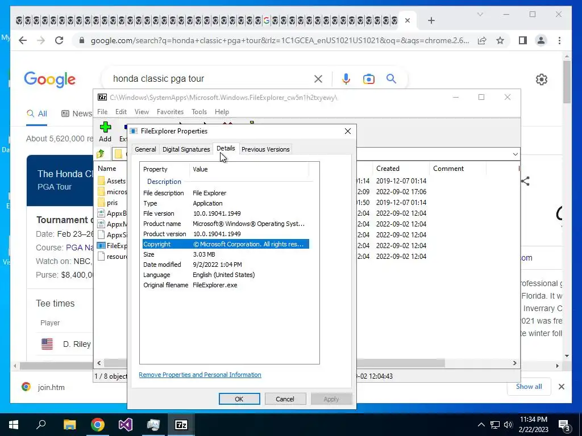This screenshot has height=436, width=582.
Task: Click 7-Zip horizontal scrollbar thumb
Action: point(275,363)
